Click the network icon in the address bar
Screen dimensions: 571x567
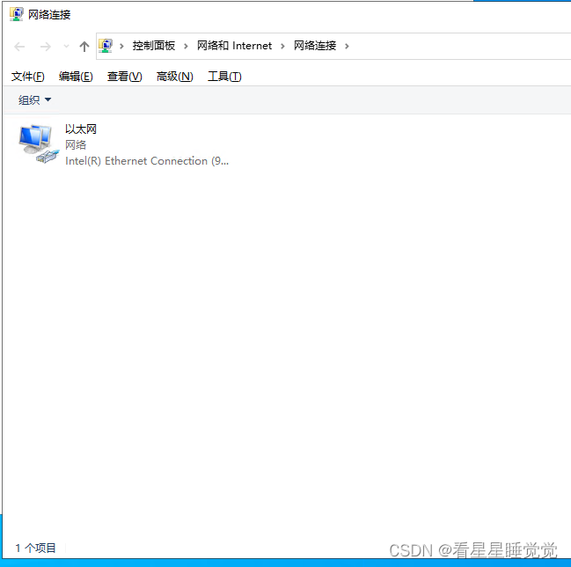pos(106,46)
